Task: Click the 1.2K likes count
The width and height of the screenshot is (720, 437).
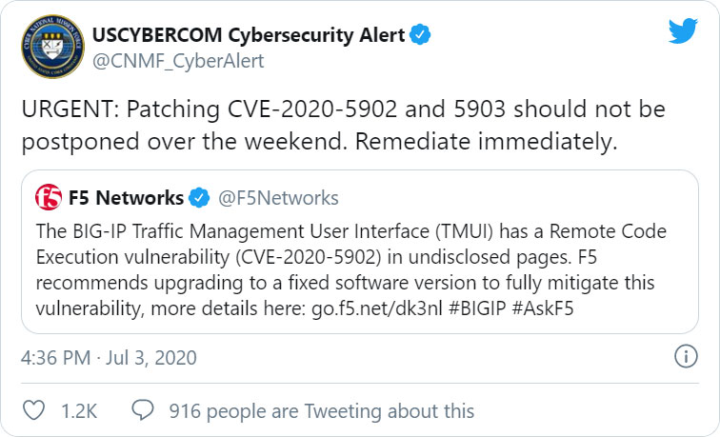Action: pyautogui.click(x=79, y=411)
